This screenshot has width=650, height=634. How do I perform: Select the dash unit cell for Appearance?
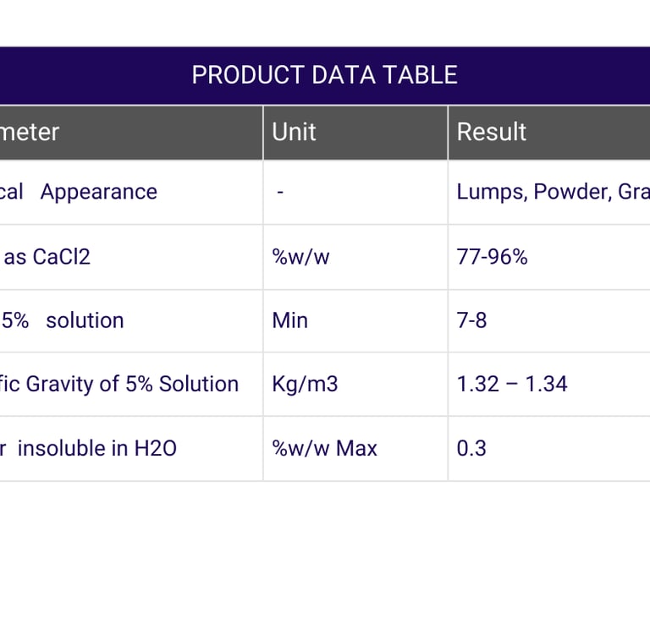pyautogui.click(x=280, y=192)
